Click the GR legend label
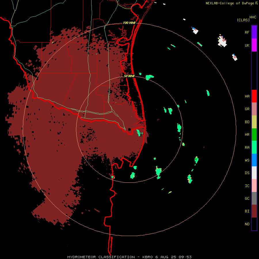This screenshot has width=259, height=259. tap(247, 109)
